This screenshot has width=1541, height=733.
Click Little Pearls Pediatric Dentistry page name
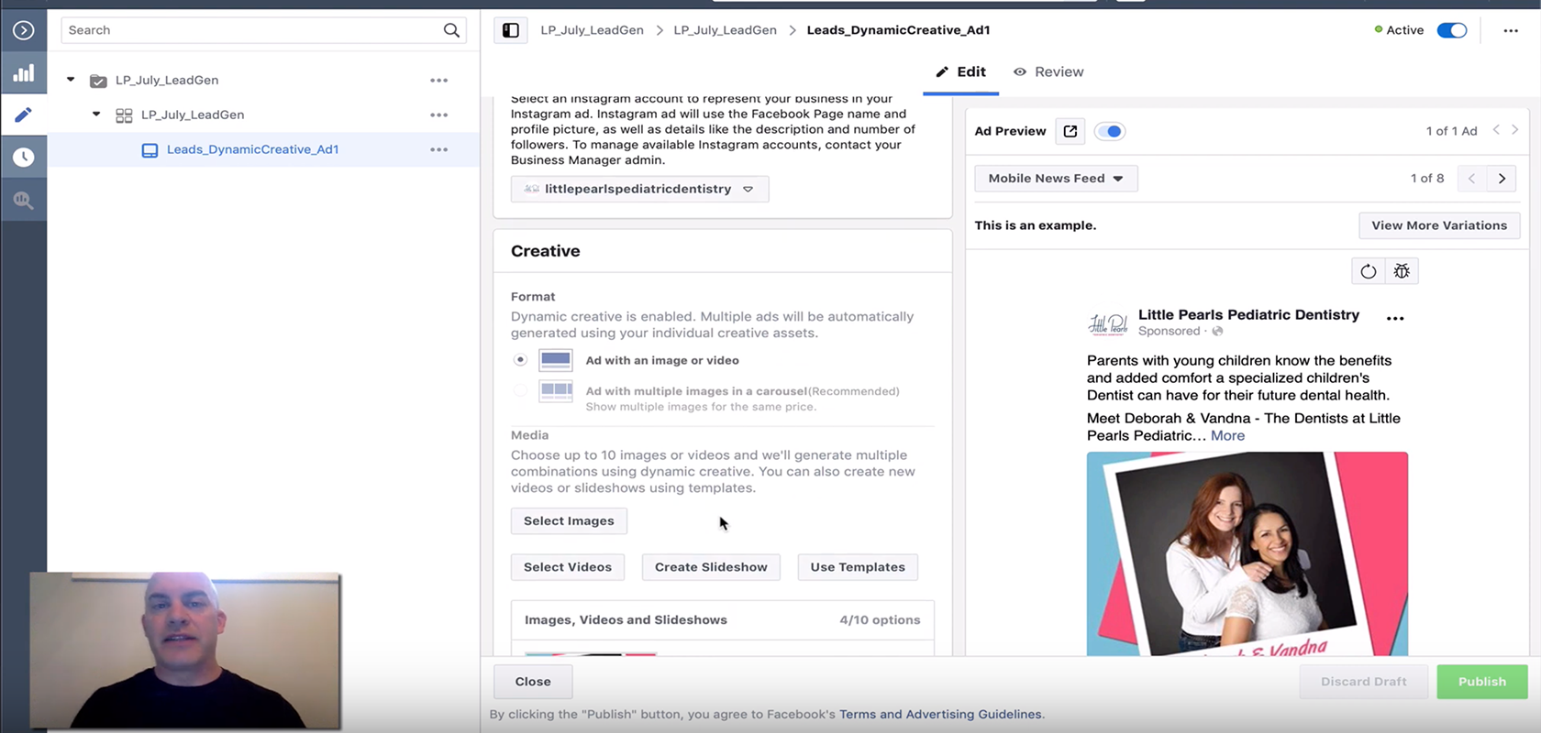tap(1248, 315)
